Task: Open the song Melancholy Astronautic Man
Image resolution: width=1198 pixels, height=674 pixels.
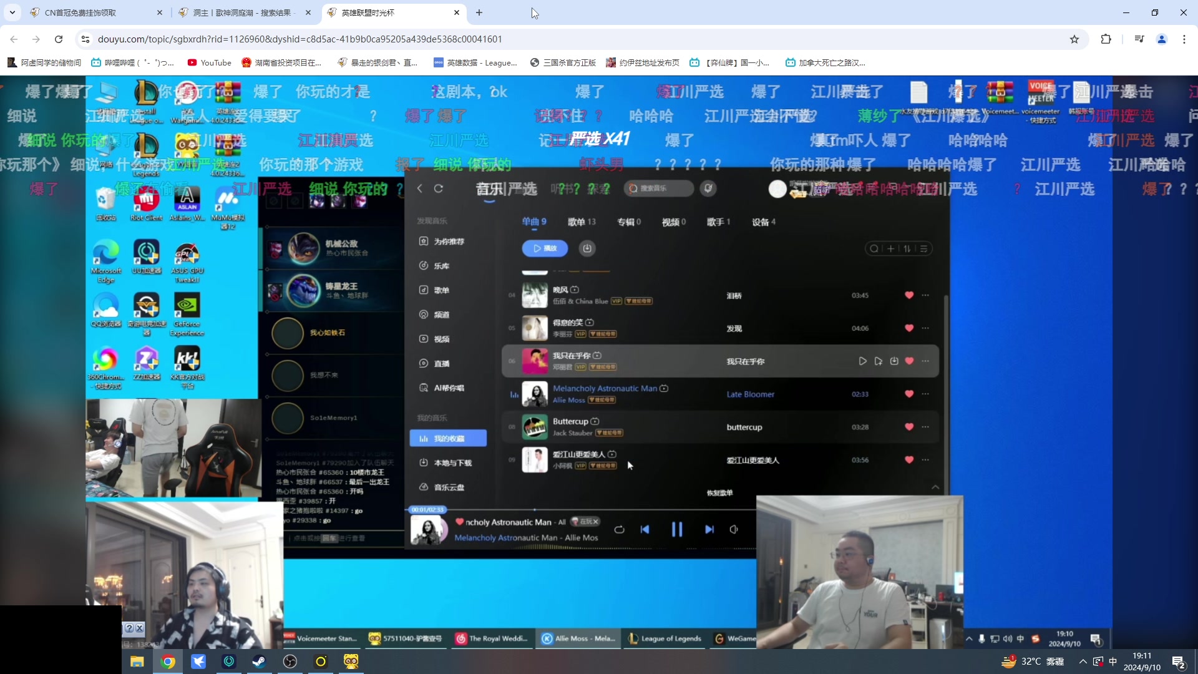Action: 604,388
